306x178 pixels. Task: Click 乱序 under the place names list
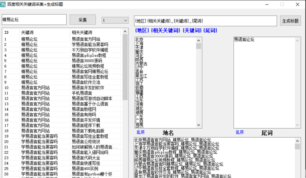(140, 132)
